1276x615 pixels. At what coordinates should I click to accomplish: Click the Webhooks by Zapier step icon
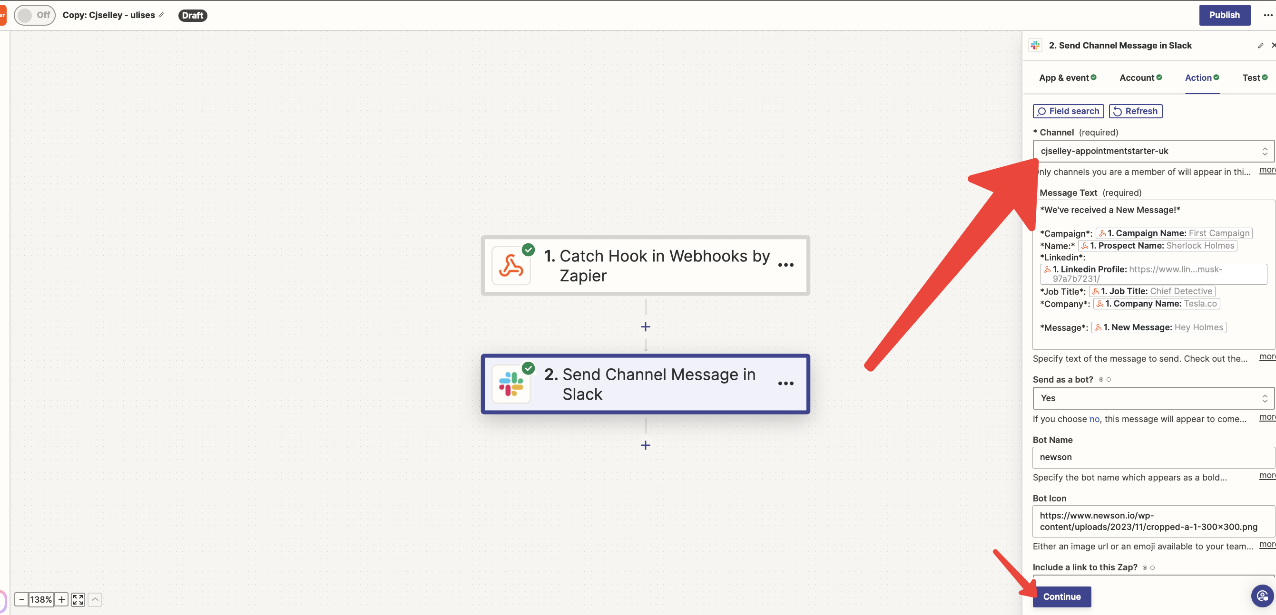click(x=510, y=266)
